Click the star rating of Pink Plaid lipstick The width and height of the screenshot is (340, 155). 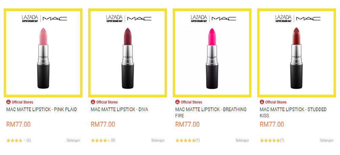coord(17,141)
